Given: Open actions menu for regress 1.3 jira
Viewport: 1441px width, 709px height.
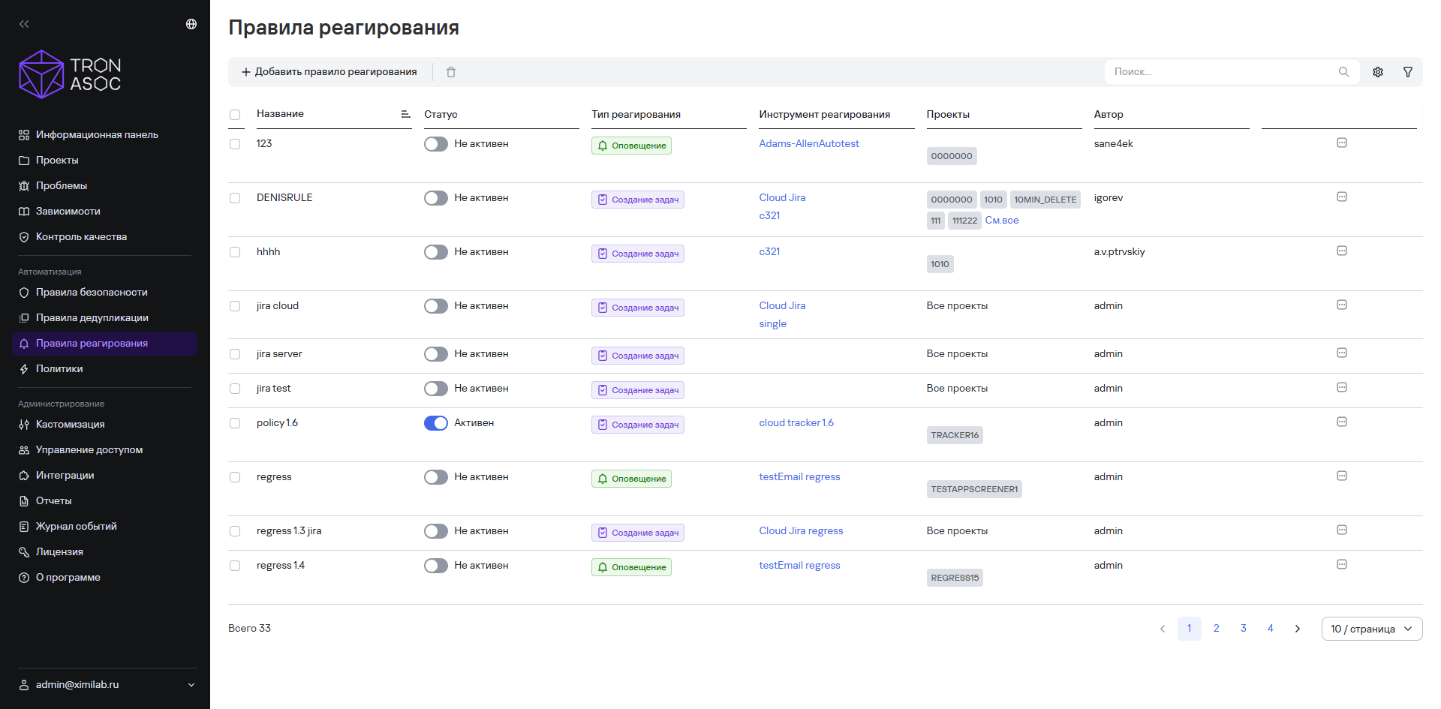Looking at the screenshot, I should pos(1342,530).
